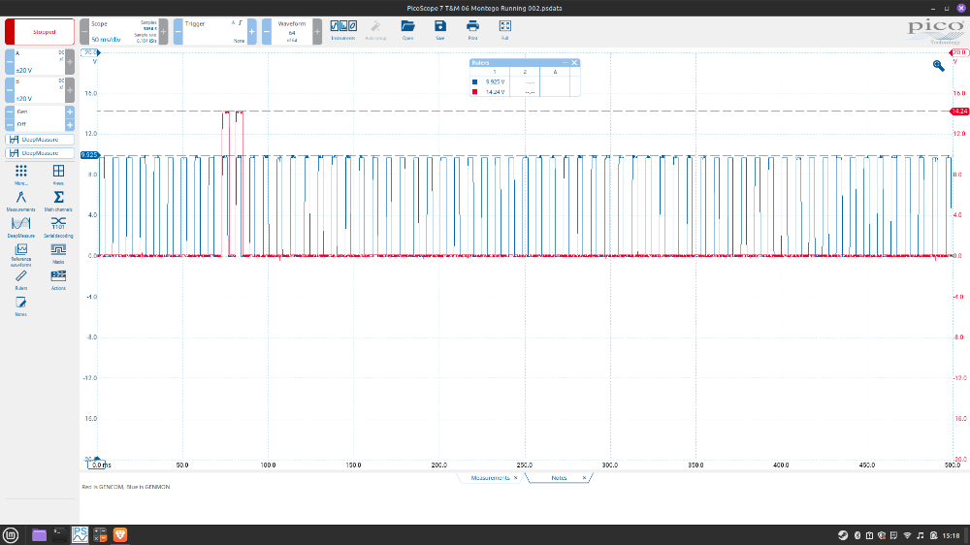Open Math channels
The image size is (970, 545).
[58, 201]
